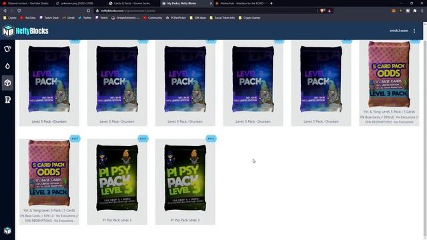
Task: Bookmark this page via bookmark icon
Action: [x=89, y=11]
